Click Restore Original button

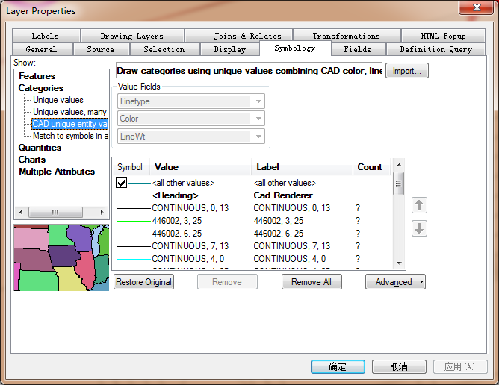pos(143,282)
